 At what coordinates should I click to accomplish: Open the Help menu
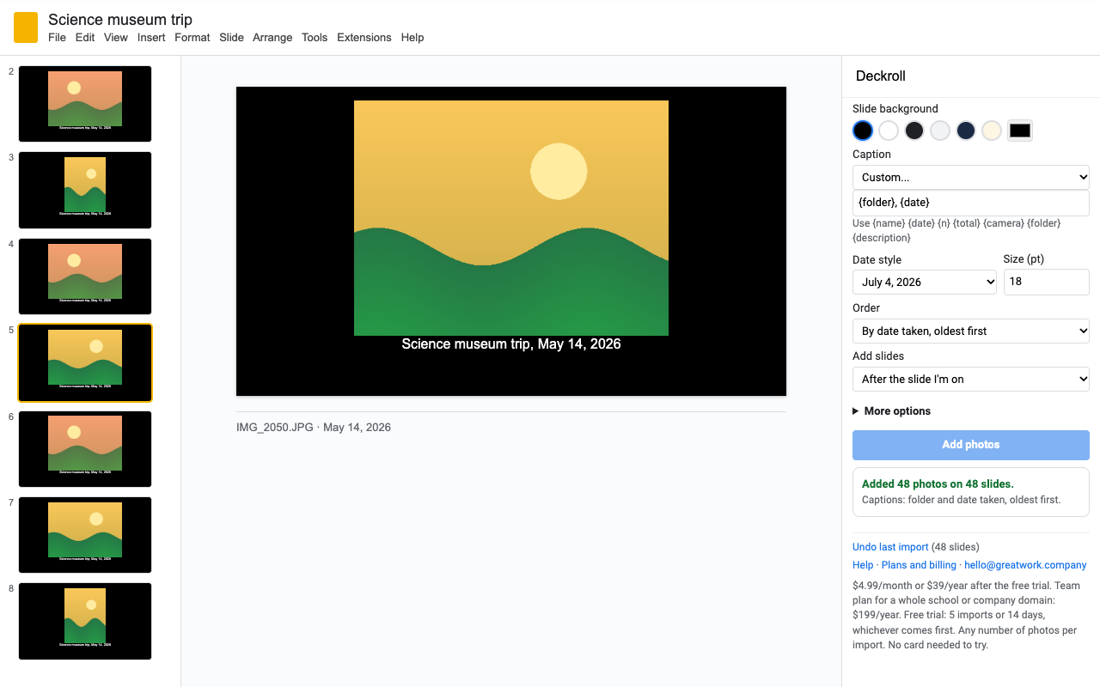(412, 38)
